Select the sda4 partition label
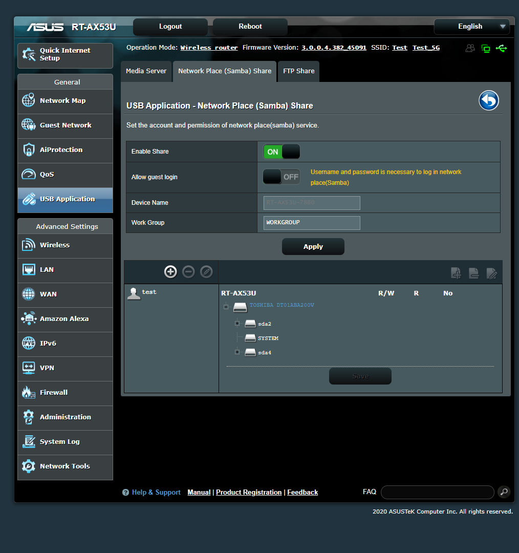Screen dimensions: 519x553 tap(265, 353)
